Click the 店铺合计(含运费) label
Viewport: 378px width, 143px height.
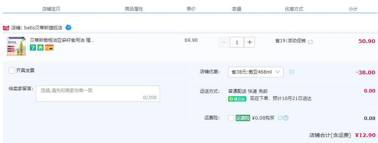(330, 135)
